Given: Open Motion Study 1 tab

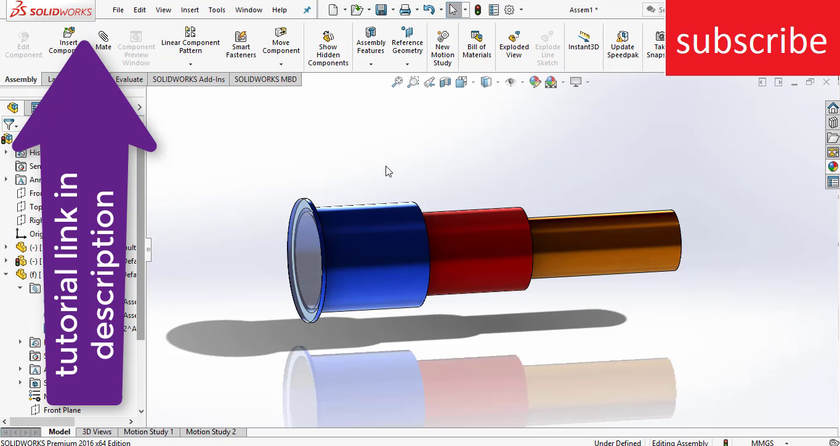Looking at the screenshot, I should [148, 432].
